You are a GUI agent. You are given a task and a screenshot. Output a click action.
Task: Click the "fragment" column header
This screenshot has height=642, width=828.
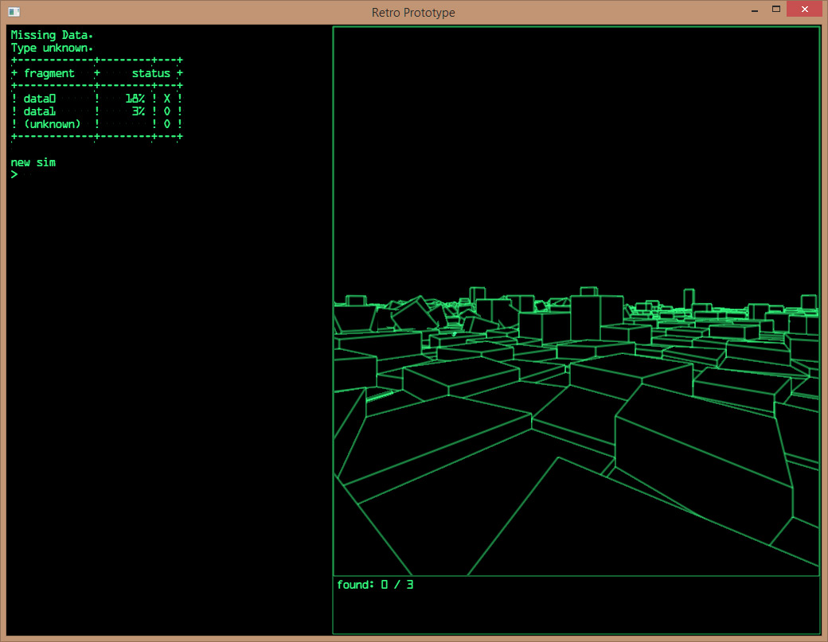(49, 73)
